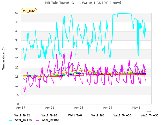Click the Apr 21 x-axis tick label
The height and width of the screenshot is (125, 167).
coord(50,108)
